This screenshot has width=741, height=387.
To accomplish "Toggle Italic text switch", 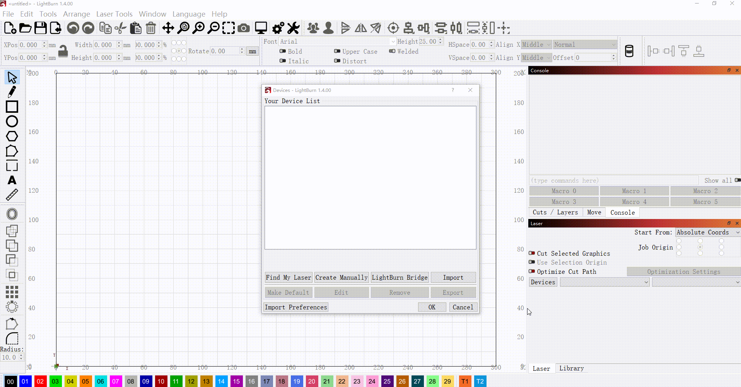I will click(283, 61).
